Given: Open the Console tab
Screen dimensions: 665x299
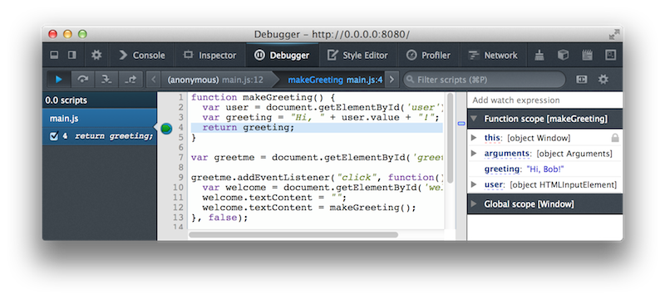Looking at the screenshot, I should coord(141,55).
